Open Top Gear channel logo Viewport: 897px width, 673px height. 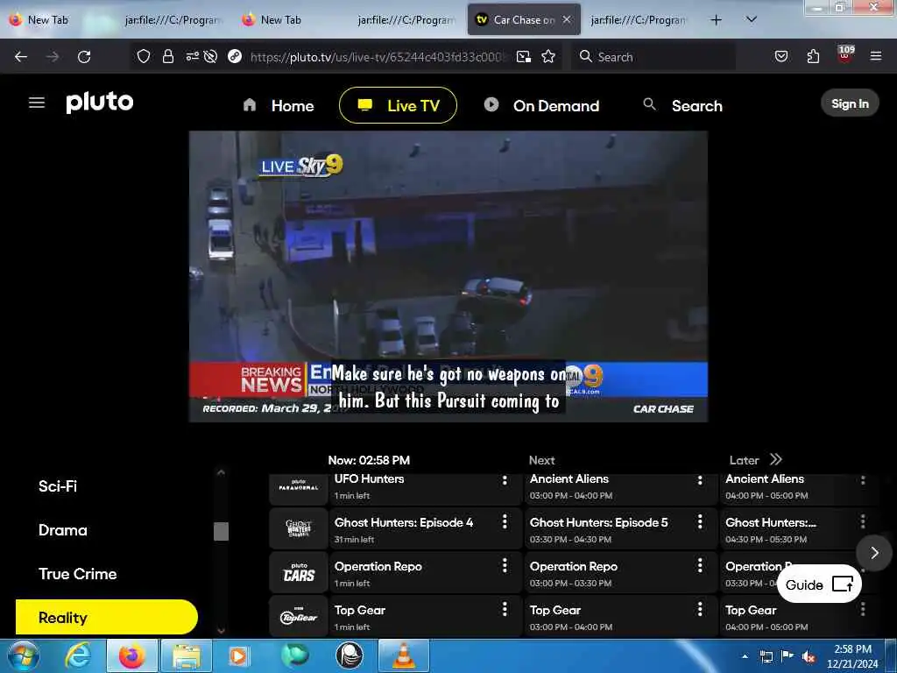299,616
